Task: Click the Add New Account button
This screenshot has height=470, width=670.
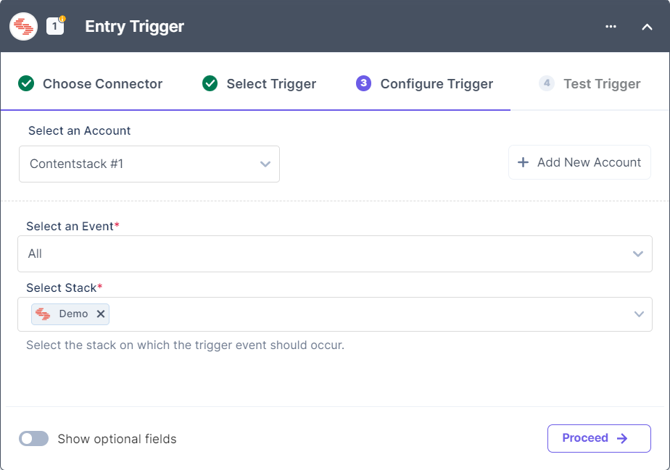Action: pos(579,162)
